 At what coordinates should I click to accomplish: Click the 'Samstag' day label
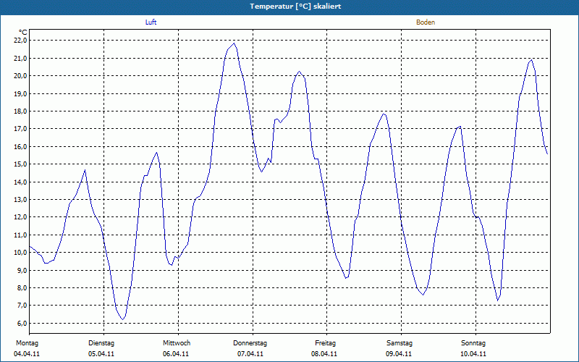(400, 343)
